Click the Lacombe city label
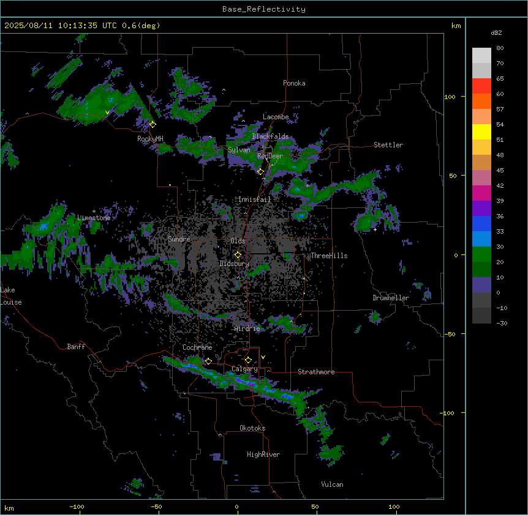The width and height of the screenshot is (528, 515). click(276, 117)
